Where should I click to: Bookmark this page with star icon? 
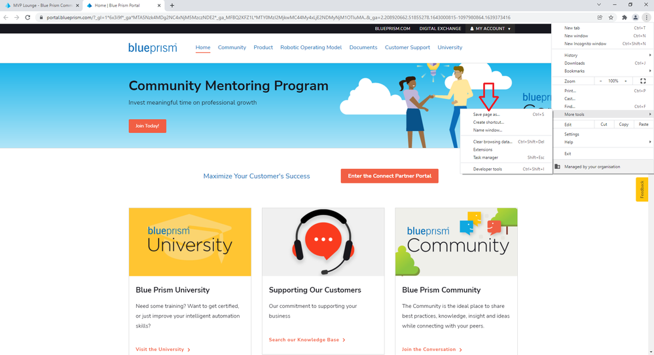click(x=611, y=18)
